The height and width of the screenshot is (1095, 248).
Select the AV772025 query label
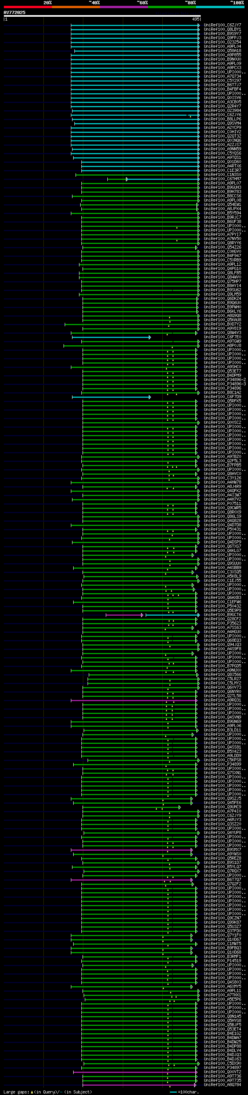pyautogui.click(x=14, y=13)
